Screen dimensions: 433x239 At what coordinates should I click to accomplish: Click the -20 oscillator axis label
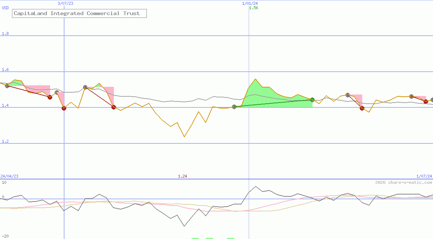5,236
